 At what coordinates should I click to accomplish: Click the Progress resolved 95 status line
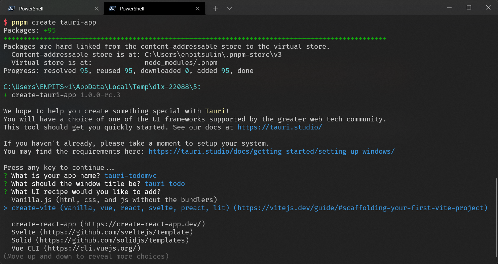coord(128,71)
